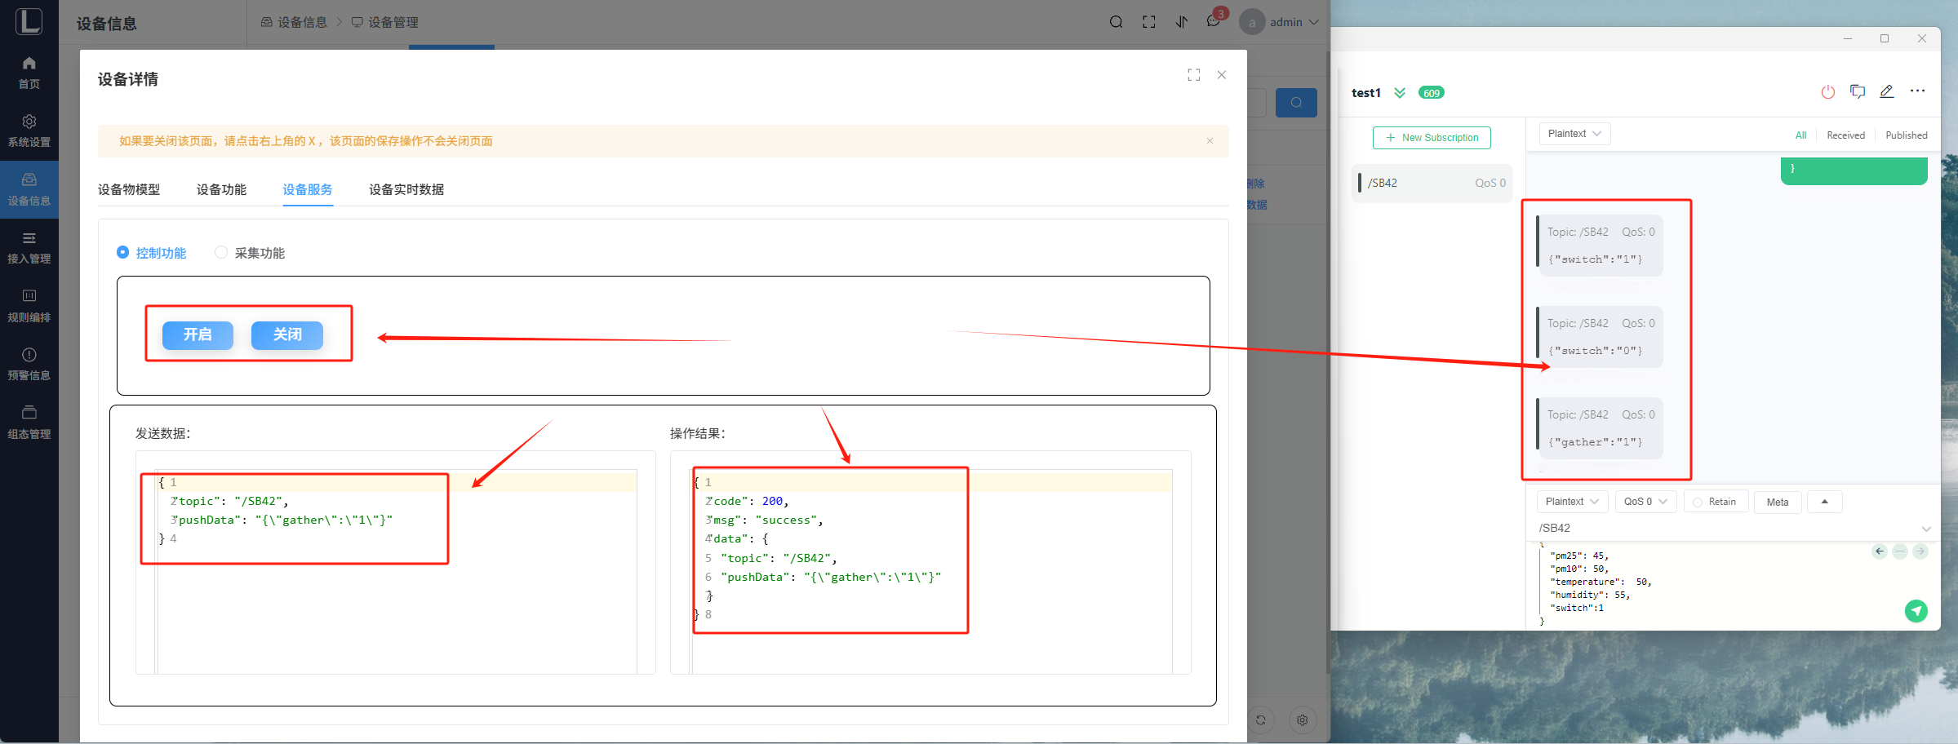Go to 首页 home in sidebar
Screen dimensions: 1958x744
click(x=29, y=72)
